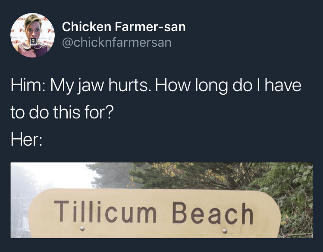Click the word 'Farmer-san' in display name
This screenshot has width=323, height=252.
click(150, 27)
